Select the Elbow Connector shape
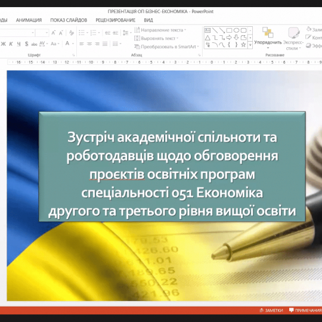322x322 pixels. pyautogui.click(x=215, y=38)
